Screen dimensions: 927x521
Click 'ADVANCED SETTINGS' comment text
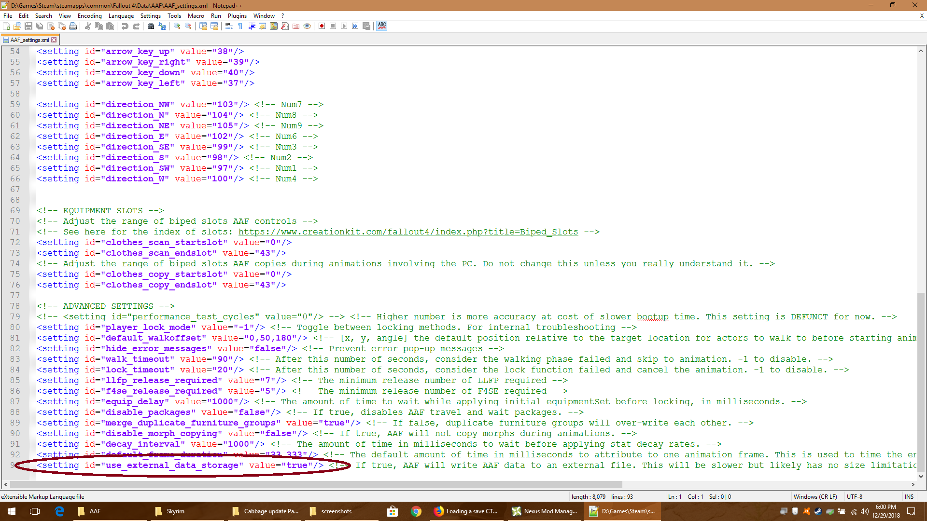[108, 306]
